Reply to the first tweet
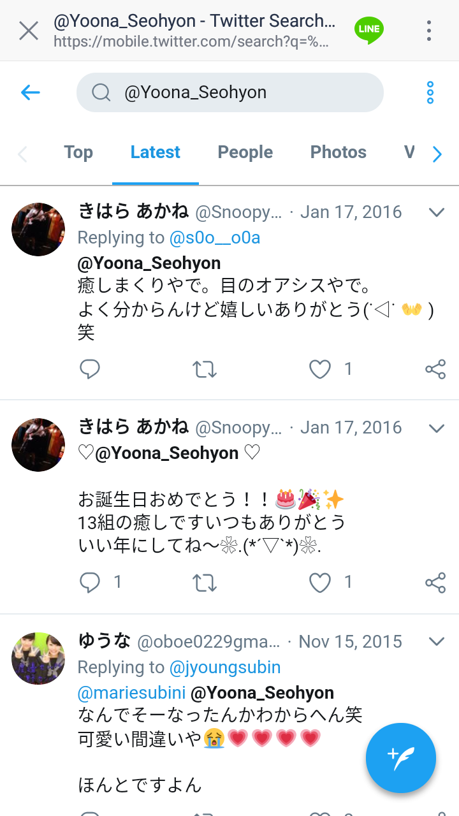 [x=90, y=369]
